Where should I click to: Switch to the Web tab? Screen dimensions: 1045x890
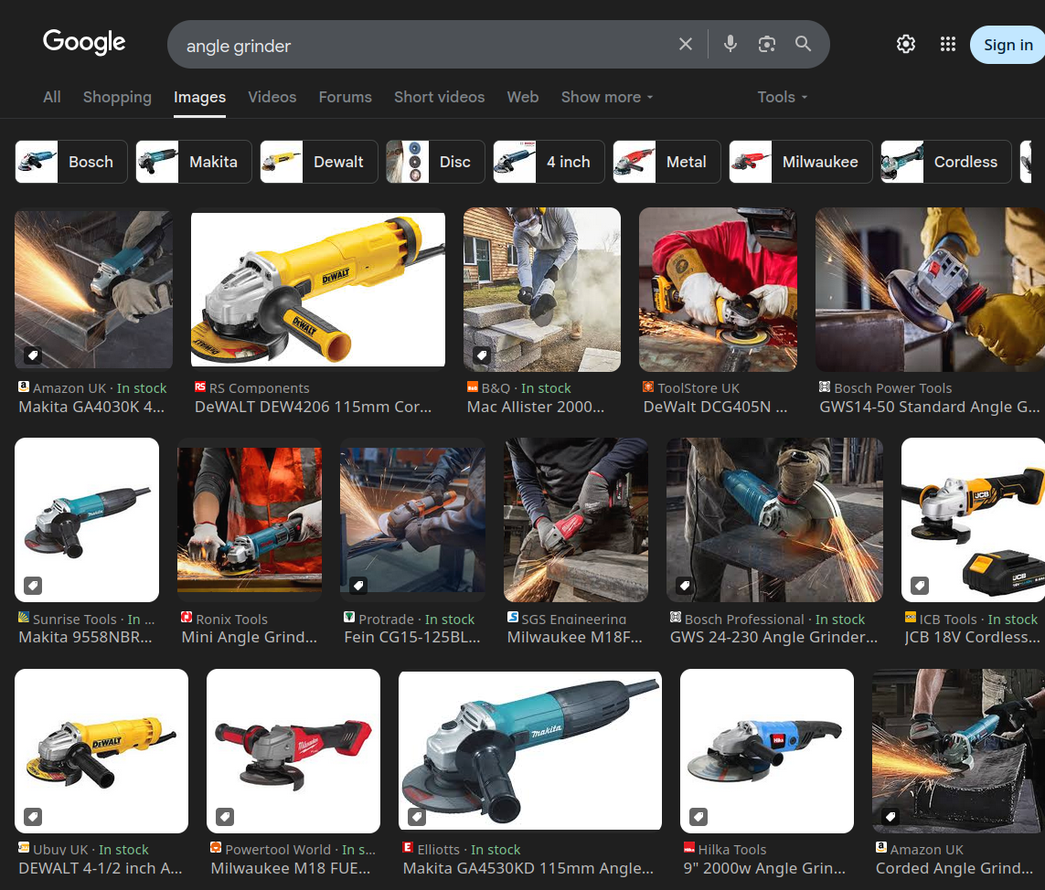click(523, 97)
